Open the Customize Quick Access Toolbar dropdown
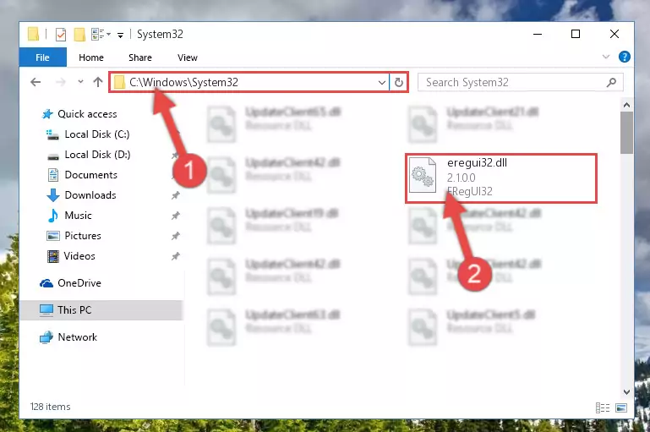Screen dimensions: 650x432 click(120, 36)
